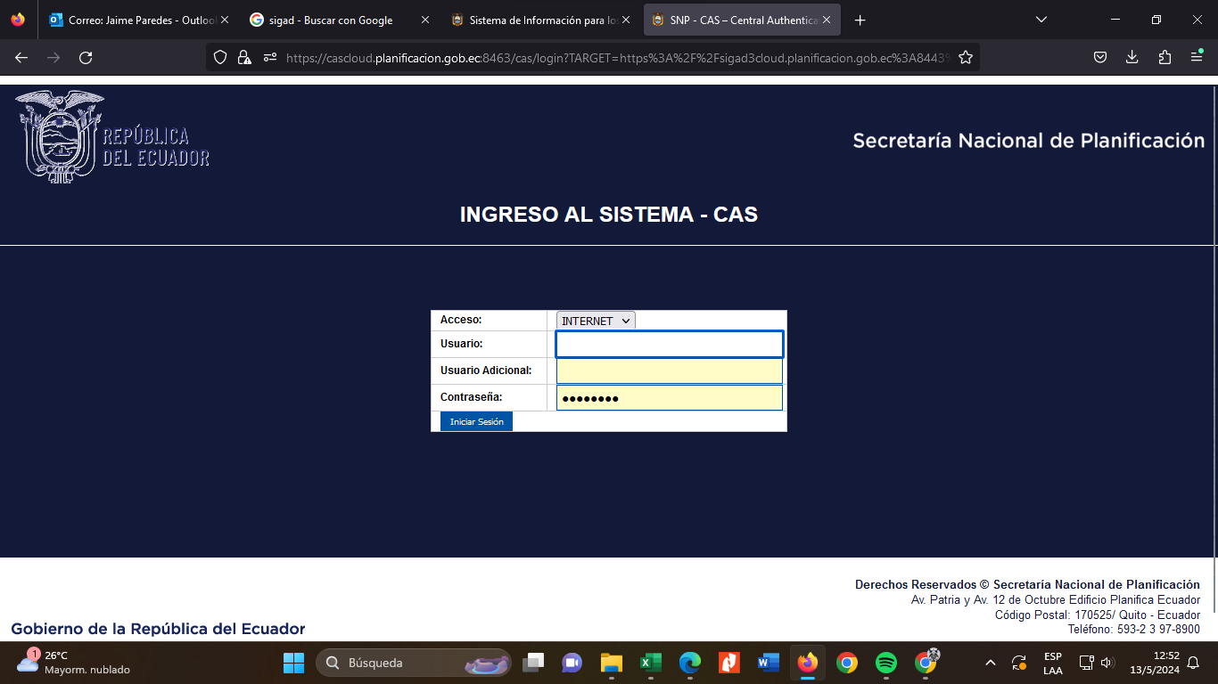This screenshot has width=1218, height=684.
Task: Open the Firefox downloads panel
Action: (1132, 58)
